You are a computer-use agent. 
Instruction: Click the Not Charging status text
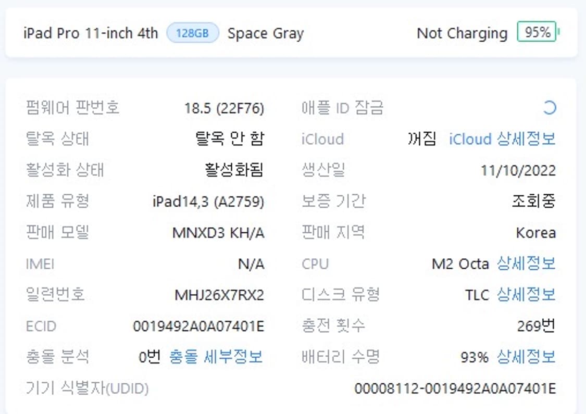[462, 33]
